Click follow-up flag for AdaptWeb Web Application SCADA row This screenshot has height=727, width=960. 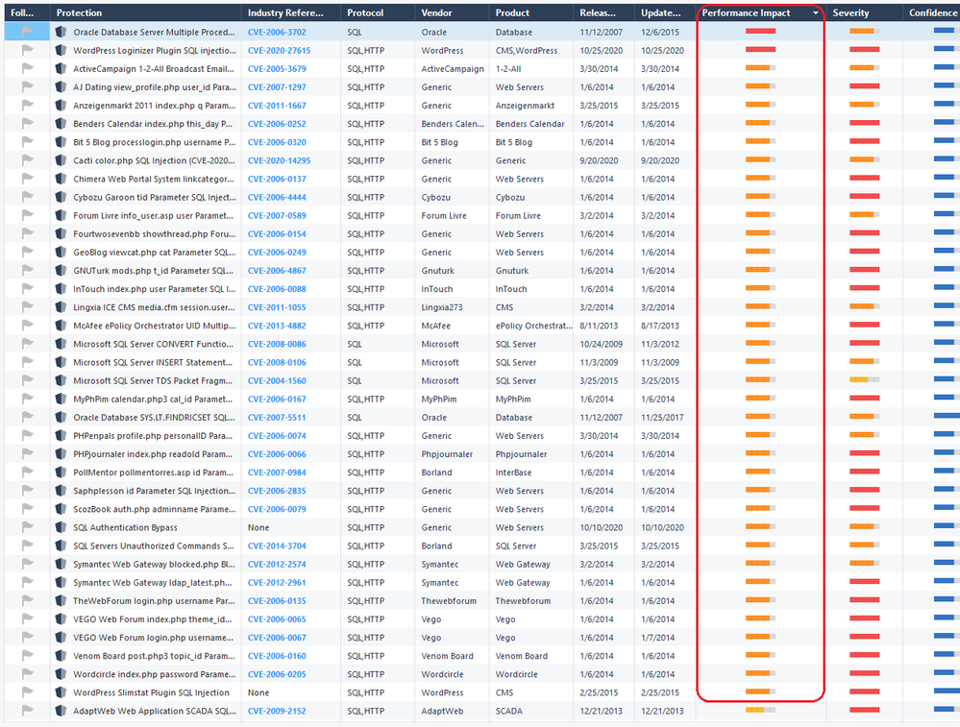28,711
